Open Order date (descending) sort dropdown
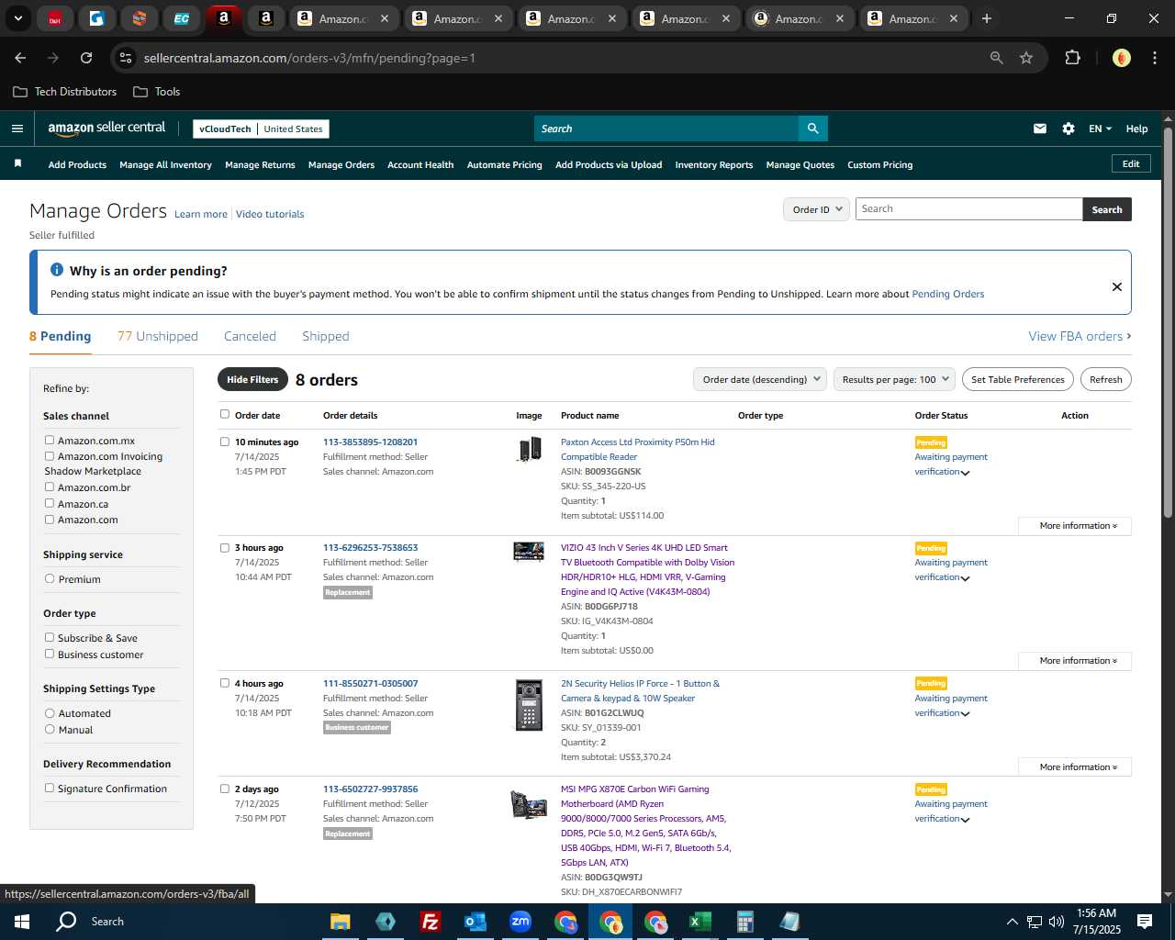Viewport: 1175px width, 940px height. pos(759,379)
